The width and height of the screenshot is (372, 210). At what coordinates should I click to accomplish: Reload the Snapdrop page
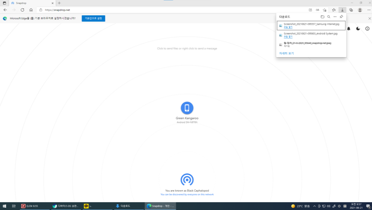[22, 10]
